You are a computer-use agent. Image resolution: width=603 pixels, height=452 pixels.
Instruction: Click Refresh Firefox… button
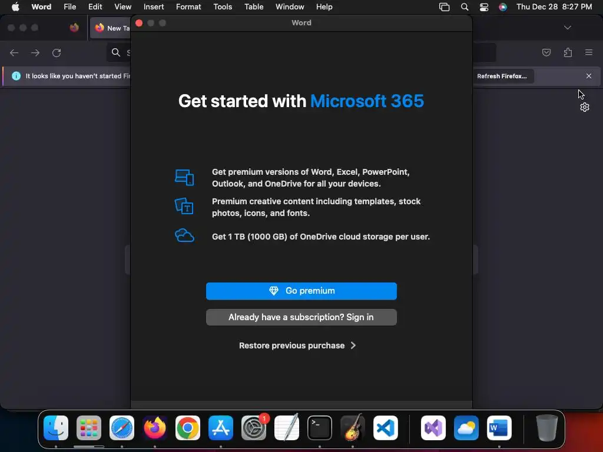502,76
